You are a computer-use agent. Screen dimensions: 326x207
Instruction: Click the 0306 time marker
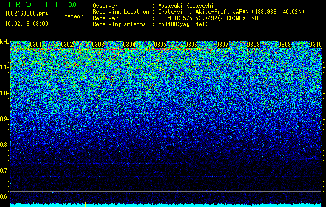tap(191, 45)
